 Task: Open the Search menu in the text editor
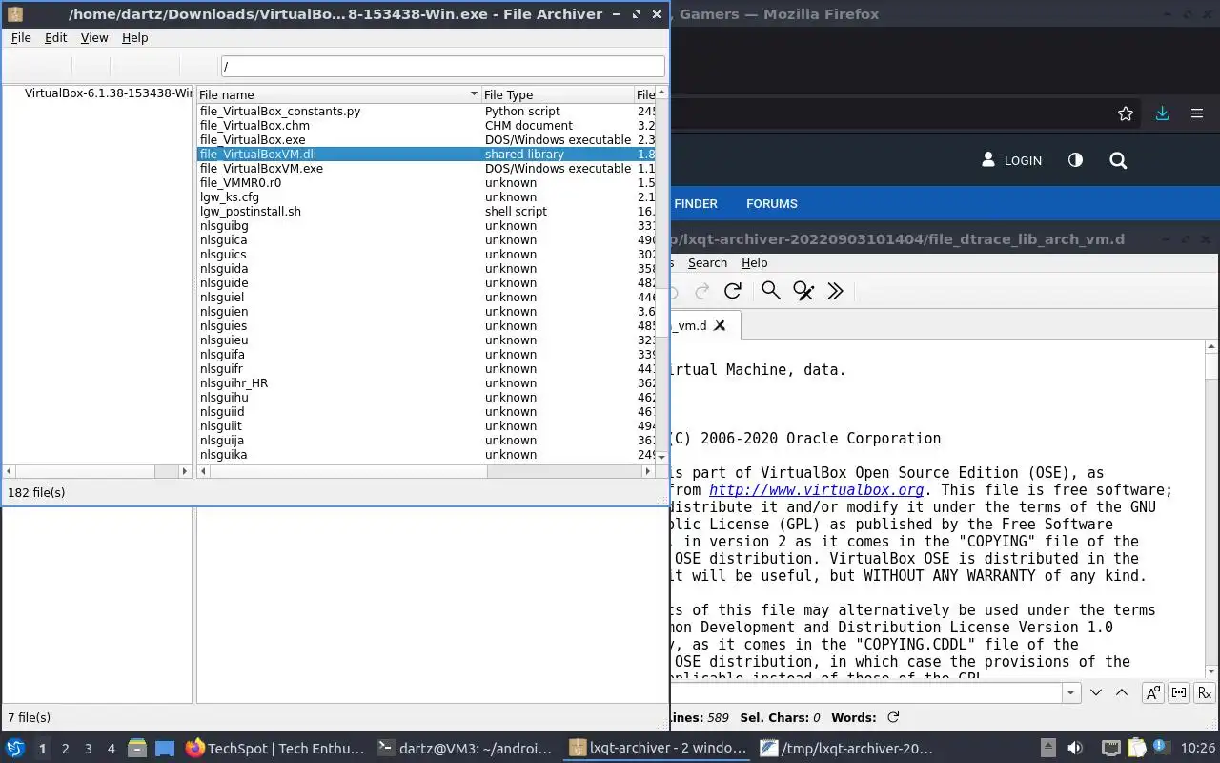707,262
